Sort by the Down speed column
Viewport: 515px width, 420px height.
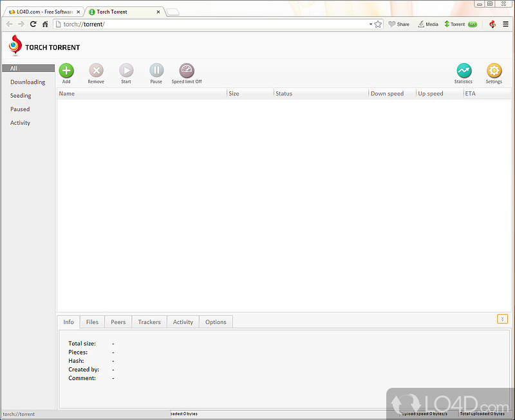393,93
